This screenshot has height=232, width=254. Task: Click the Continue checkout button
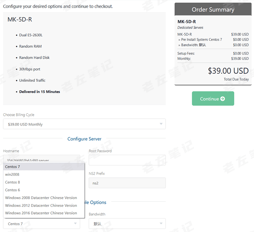click(213, 99)
